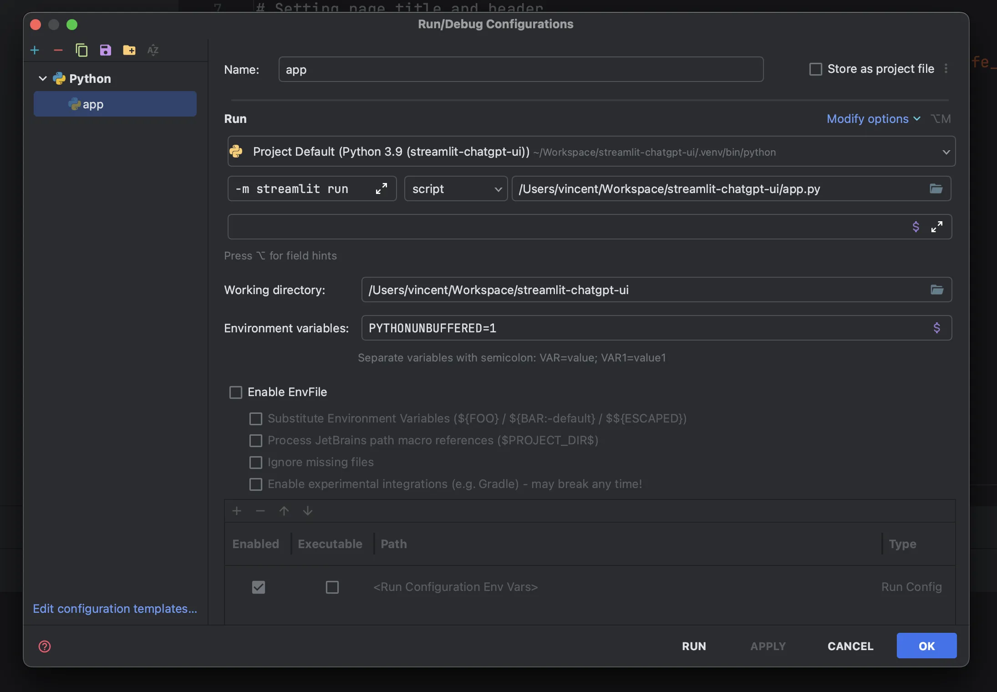
Task: Enable the EnvFile option
Action: coord(235,392)
